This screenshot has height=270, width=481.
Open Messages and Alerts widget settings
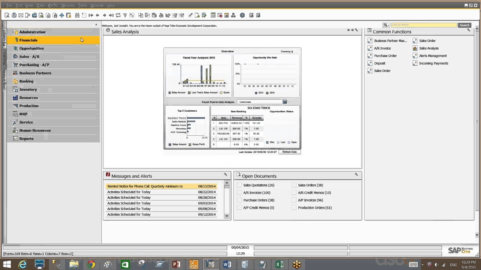225,174
